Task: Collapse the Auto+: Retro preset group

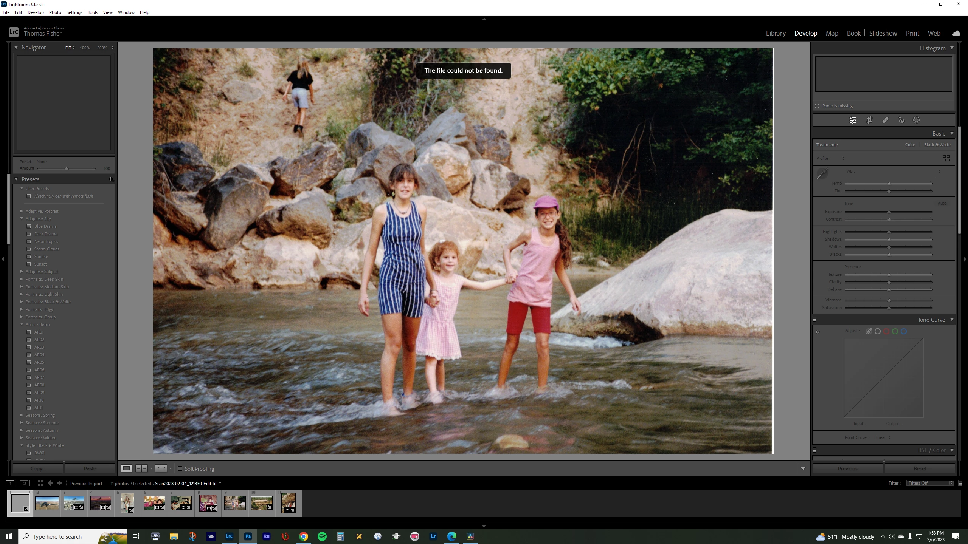Action: (x=22, y=325)
